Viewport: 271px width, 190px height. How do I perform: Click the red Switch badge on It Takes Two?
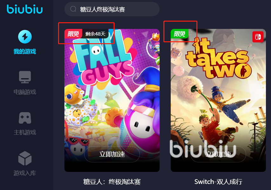point(258,37)
